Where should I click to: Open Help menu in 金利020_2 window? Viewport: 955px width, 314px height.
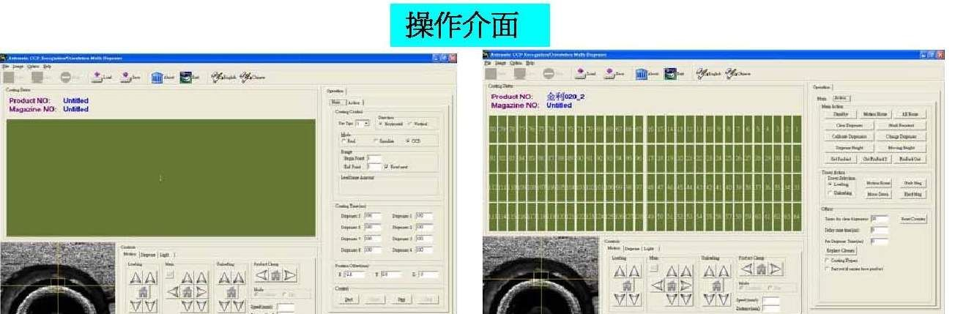[x=530, y=63]
